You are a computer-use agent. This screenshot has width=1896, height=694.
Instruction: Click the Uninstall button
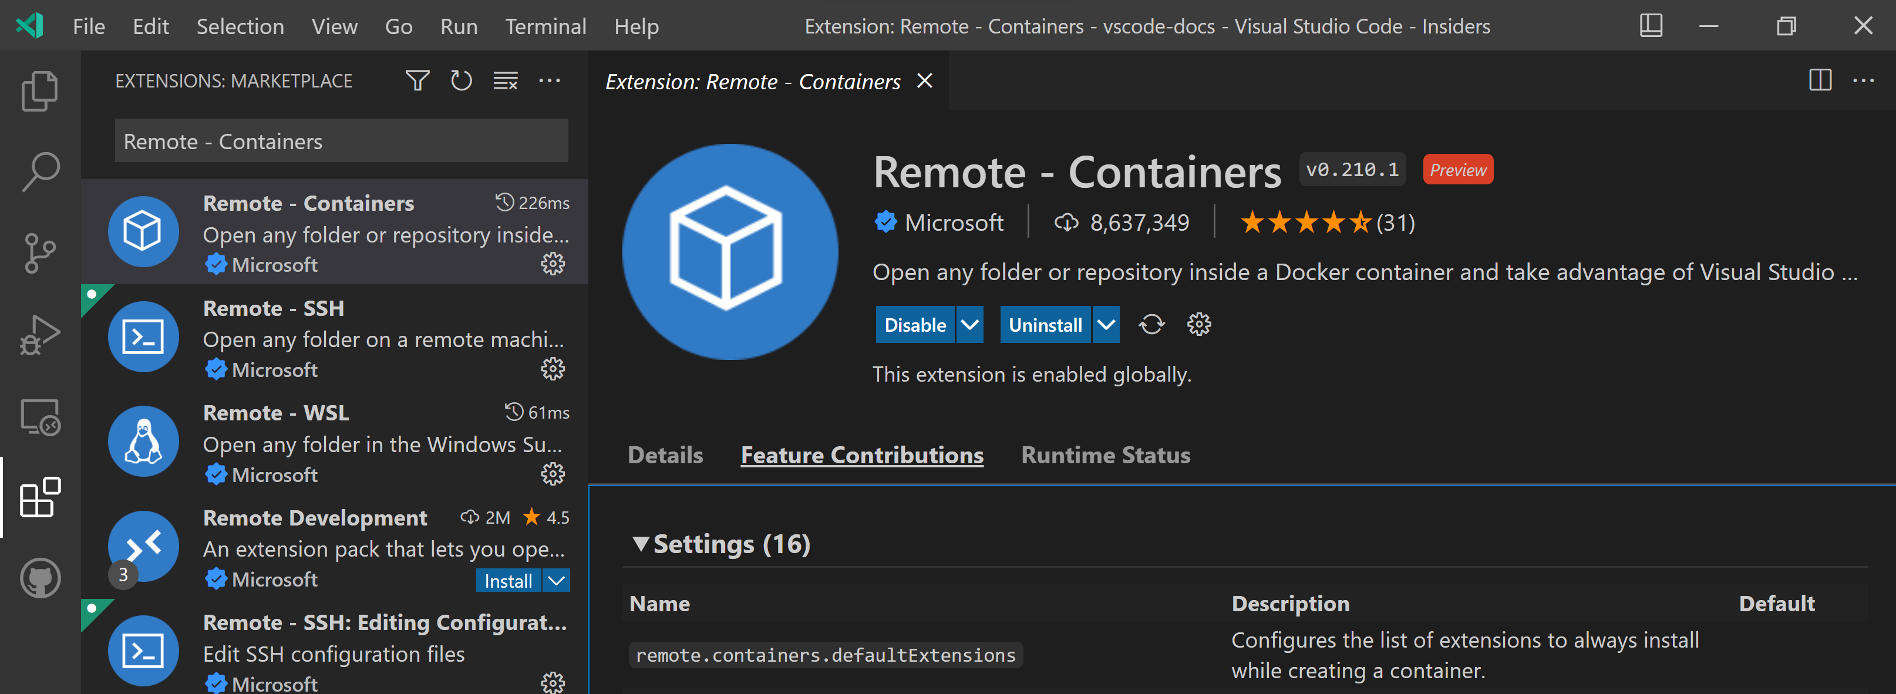point(1045,325)
